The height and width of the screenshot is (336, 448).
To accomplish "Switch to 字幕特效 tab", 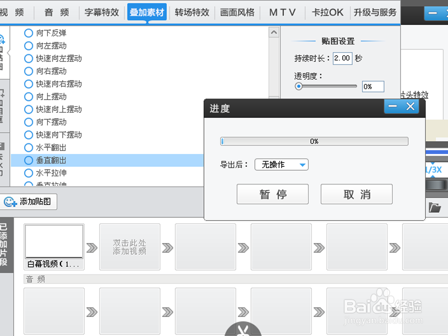I will click(101, 12).
